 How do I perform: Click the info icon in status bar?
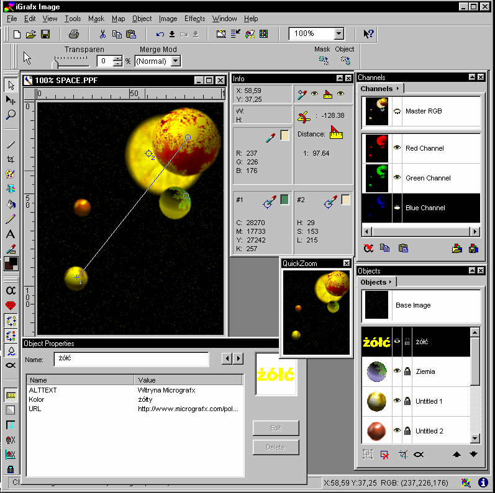click(x=483, y=482)
